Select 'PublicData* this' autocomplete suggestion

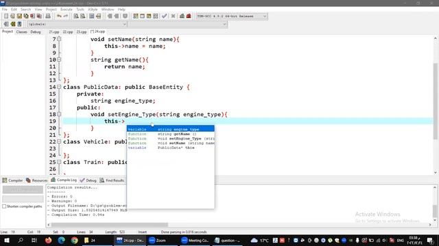(x=171, y=148)
